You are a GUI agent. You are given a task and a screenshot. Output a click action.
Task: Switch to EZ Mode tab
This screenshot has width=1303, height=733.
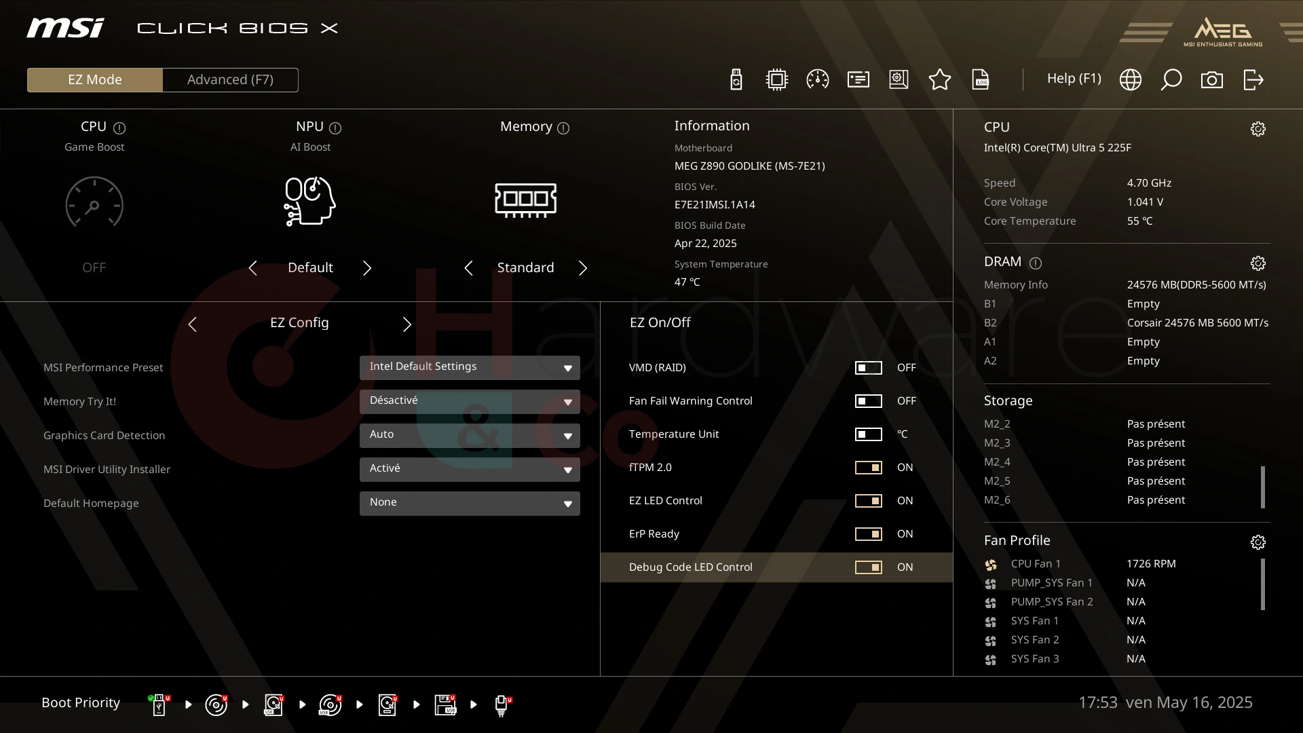95,80
